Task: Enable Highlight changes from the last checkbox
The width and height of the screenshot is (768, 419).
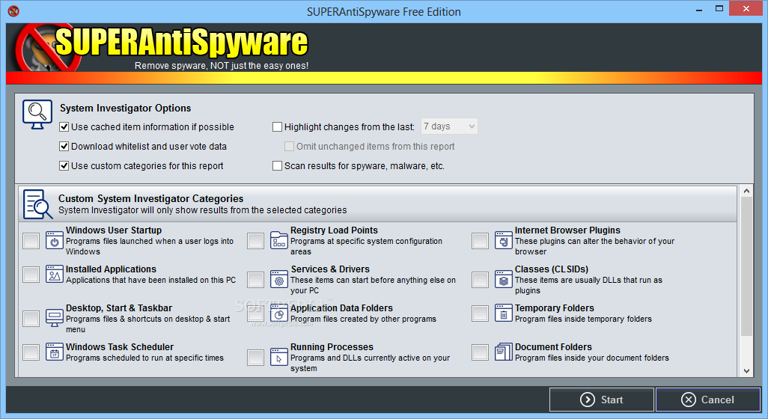Action: coord(277,126)
